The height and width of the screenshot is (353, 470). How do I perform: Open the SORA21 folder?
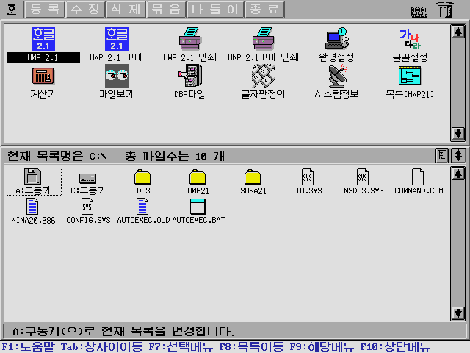tap(253, 176)
